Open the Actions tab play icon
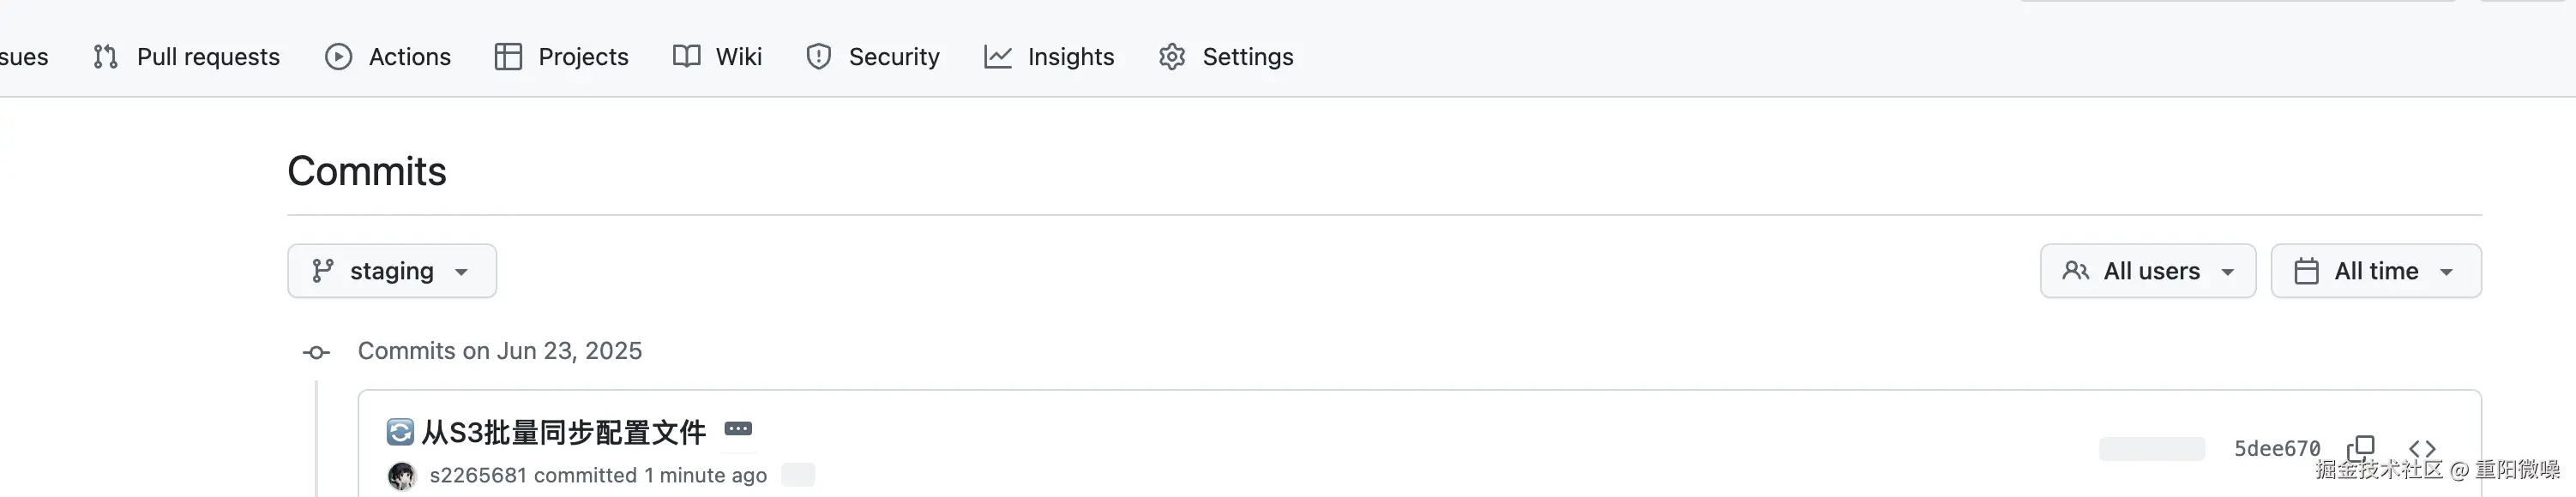Screen dimensions: 2576x497 point(338,57)
